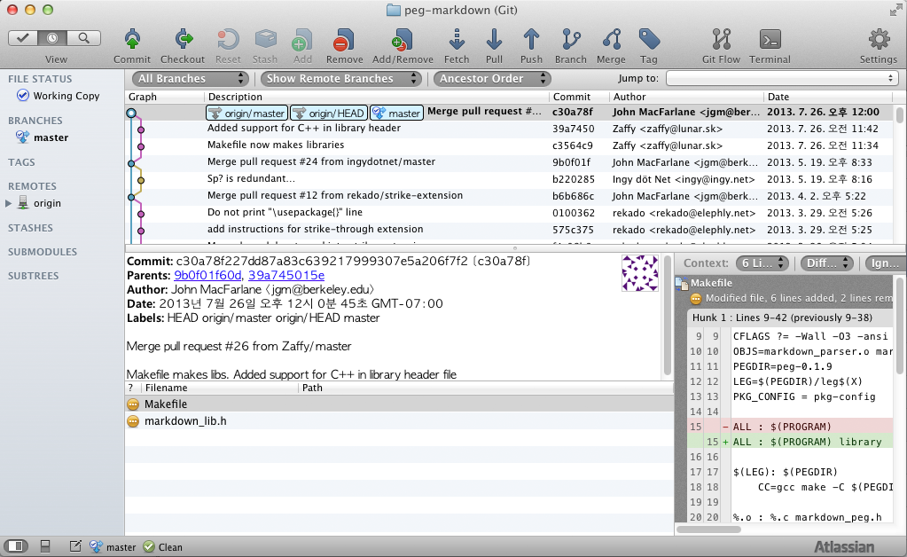This screenshot has height=557, width=907.
Task: Click the TAGS sidebar section
Action: [x=21, y=162]
